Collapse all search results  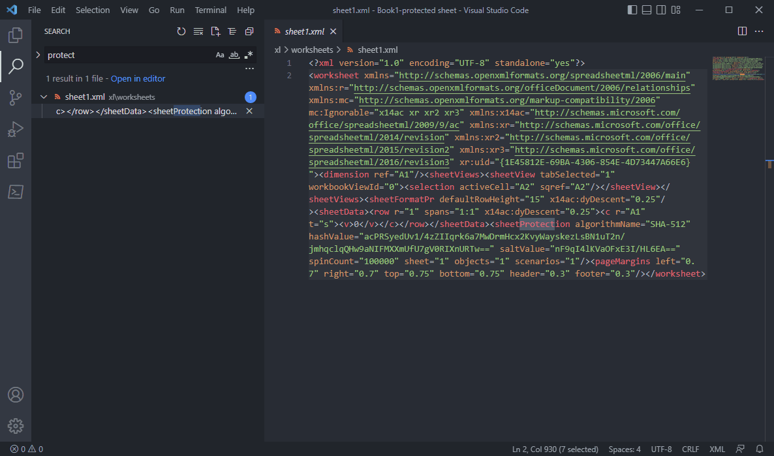click(x=249, y=31)
